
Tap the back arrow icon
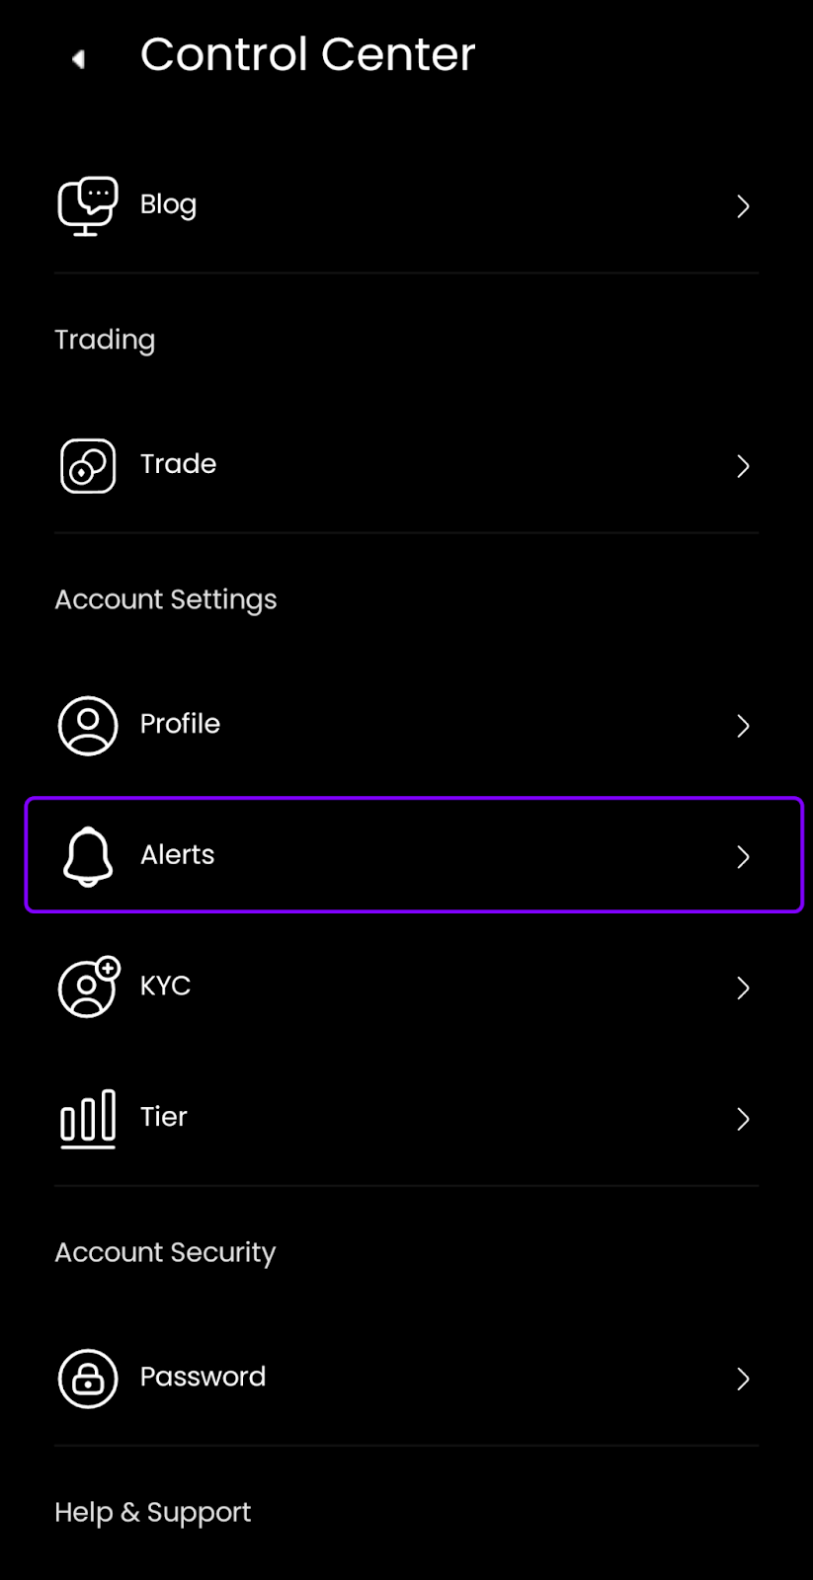78,59
